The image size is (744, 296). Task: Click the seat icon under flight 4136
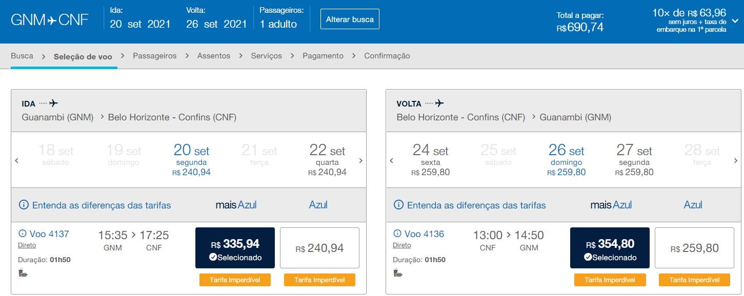tap(397, 272)
